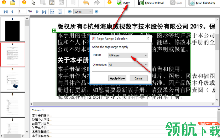Click the thumbnail panel scroll-right arrow
The width and height of the screenshot is (220, 138).
point(23,136)
